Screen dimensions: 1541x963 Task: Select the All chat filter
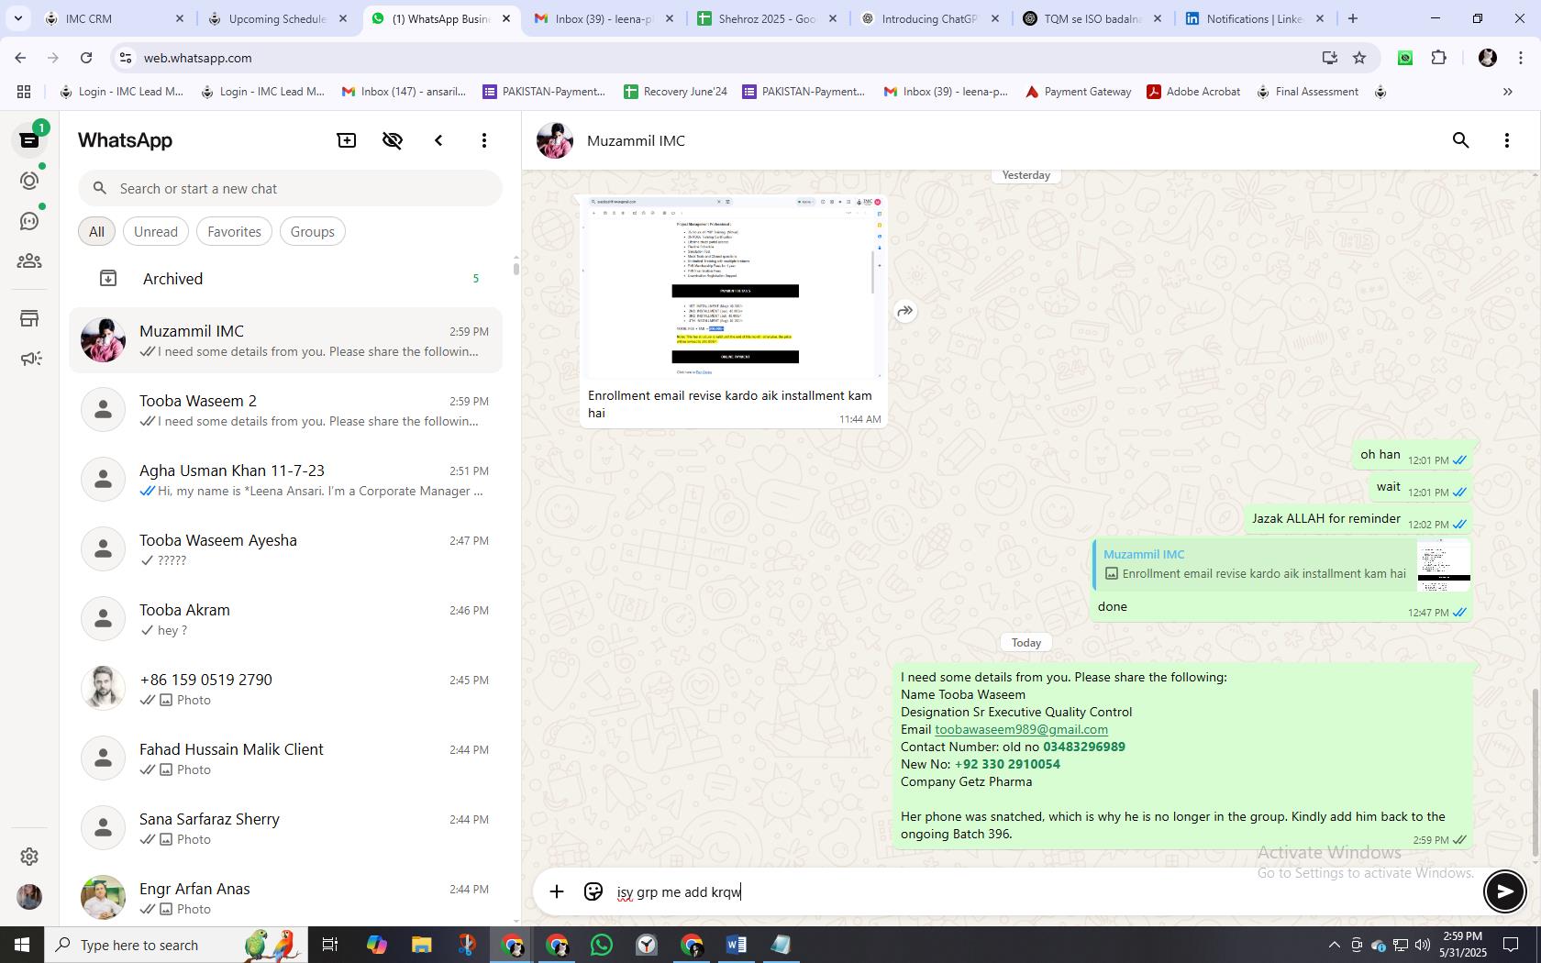96,232
